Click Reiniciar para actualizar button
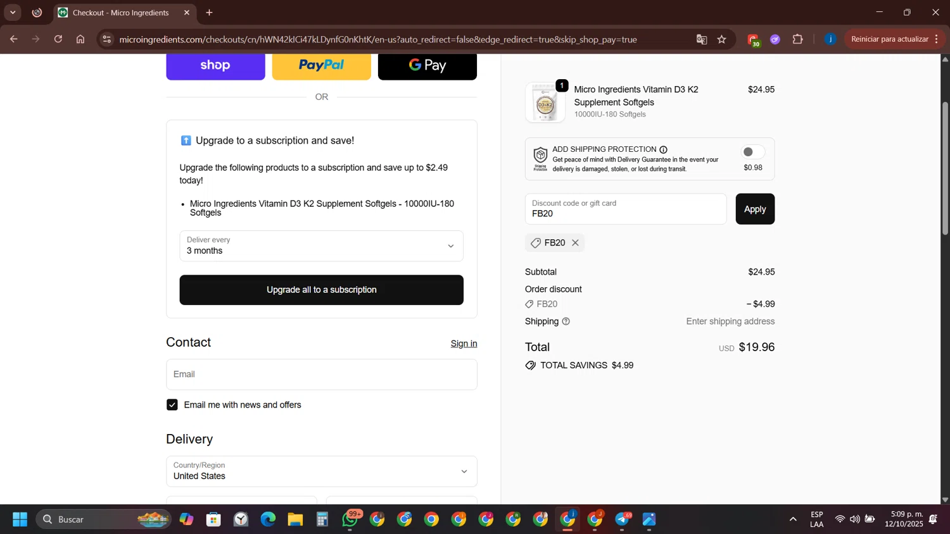950x534 pixels. click(x=889, y=39)
